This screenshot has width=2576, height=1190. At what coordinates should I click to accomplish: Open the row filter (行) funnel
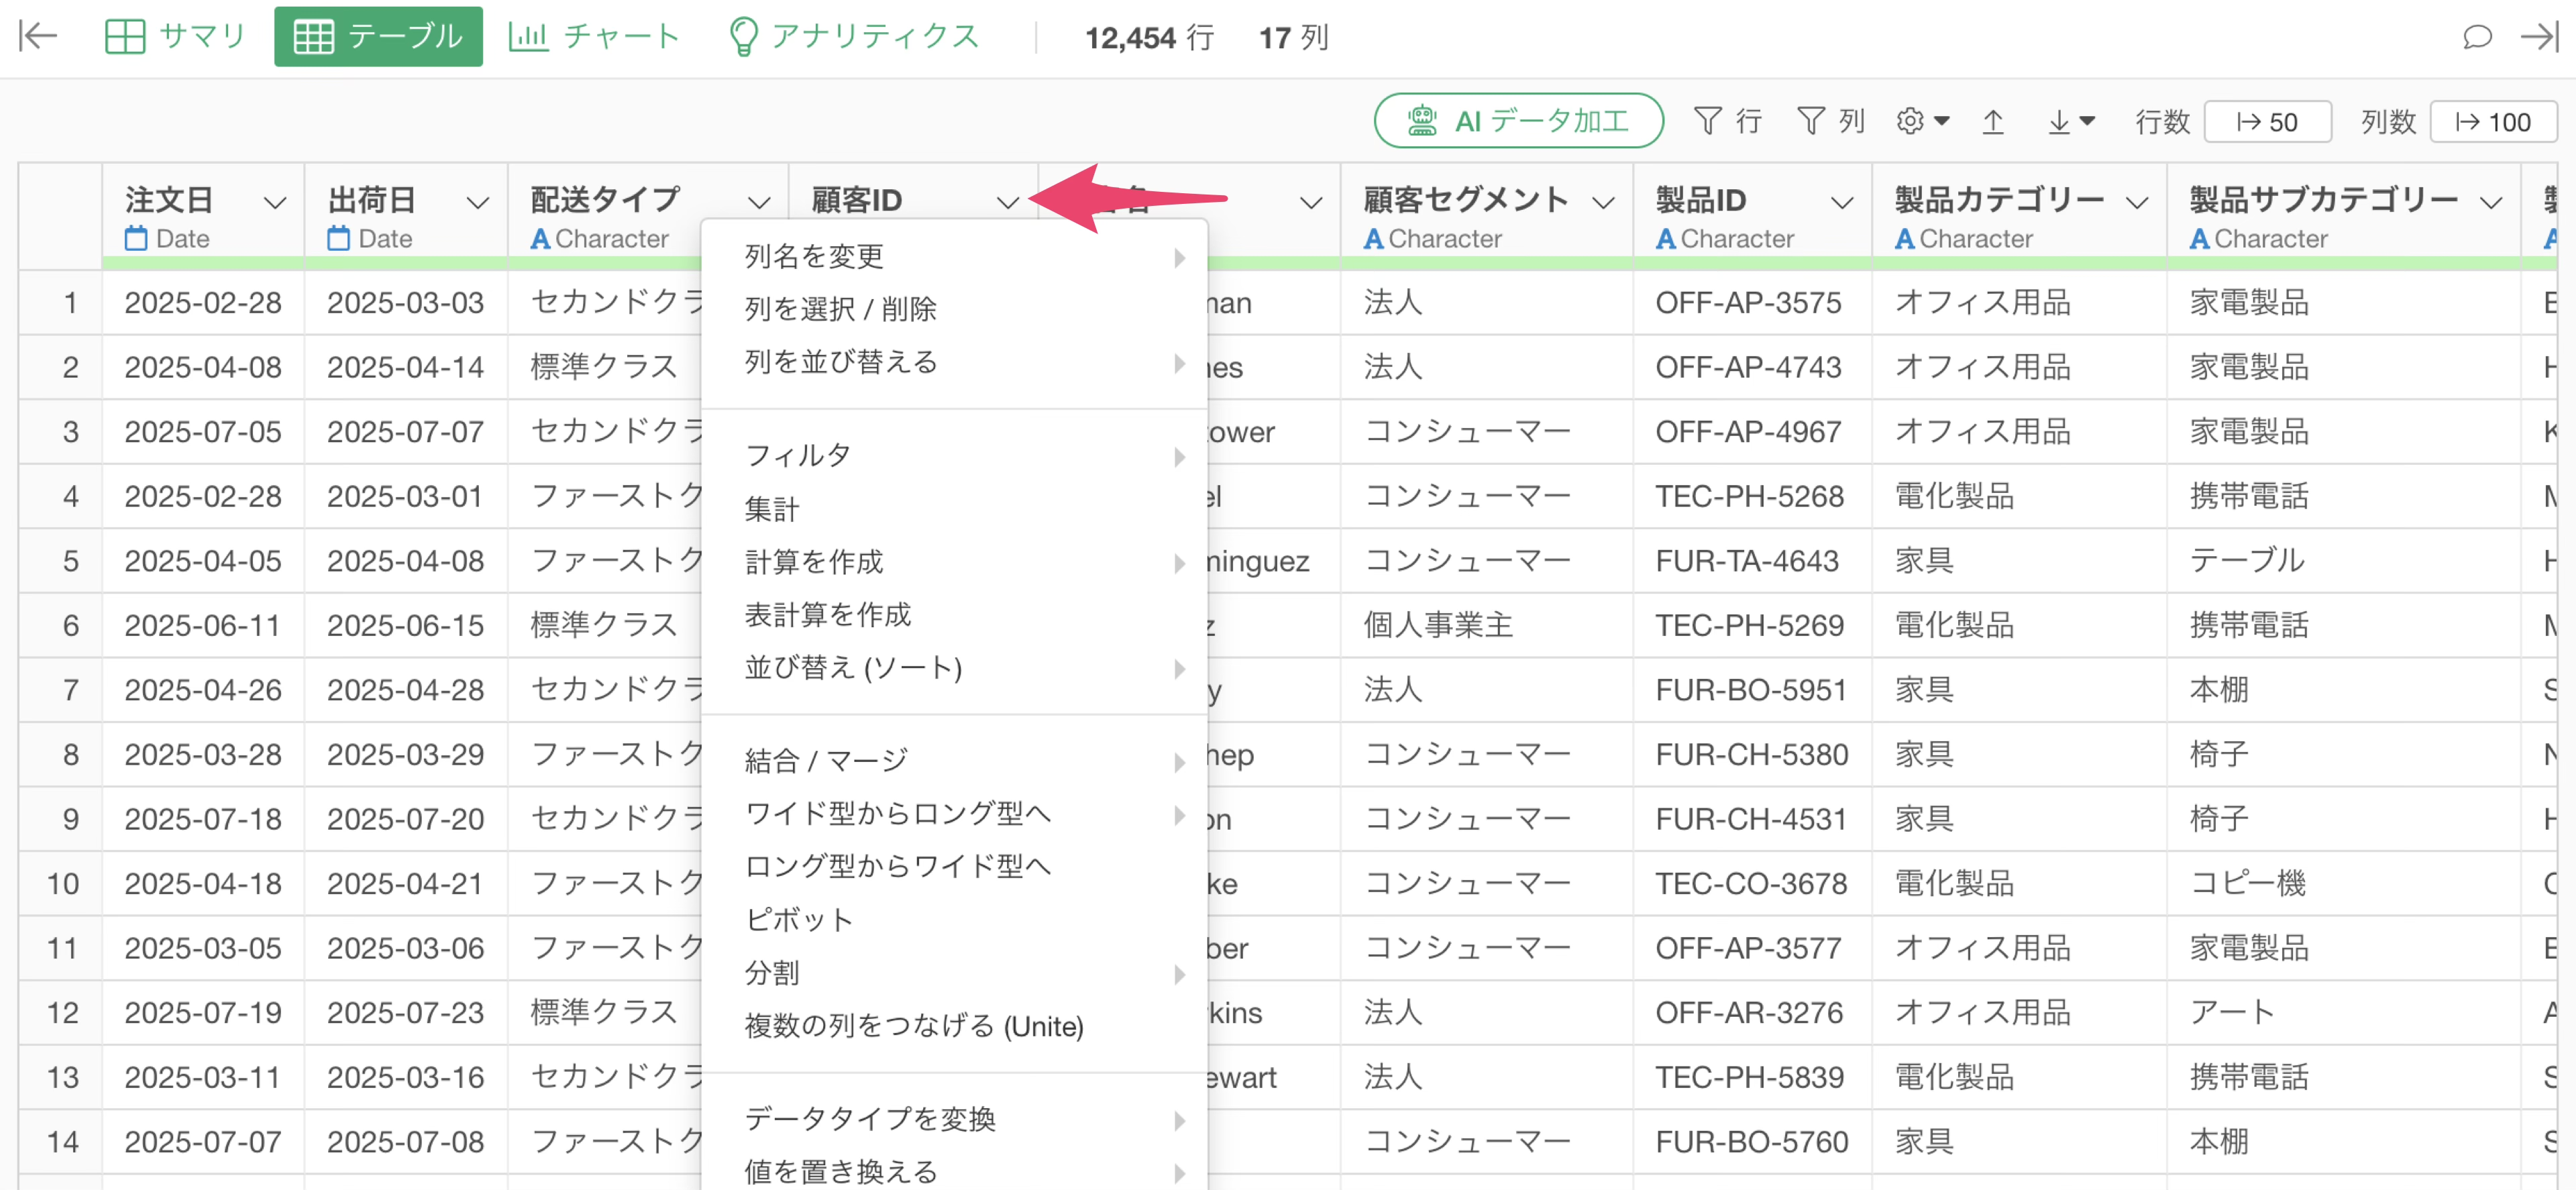pyautogui.click(x=1727, y=121)
